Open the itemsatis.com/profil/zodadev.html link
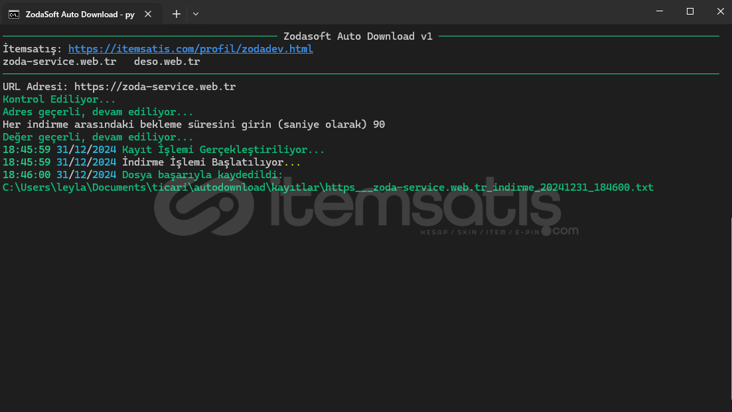This screenshot has height=412, width=732. pyautogui.click(x=190, y=49)
